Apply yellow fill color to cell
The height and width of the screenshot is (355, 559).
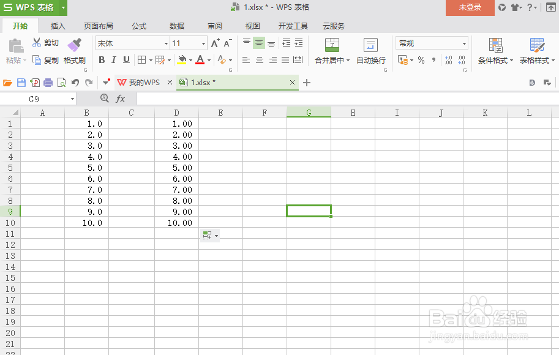pyautogui.click(x=182, y=60)
